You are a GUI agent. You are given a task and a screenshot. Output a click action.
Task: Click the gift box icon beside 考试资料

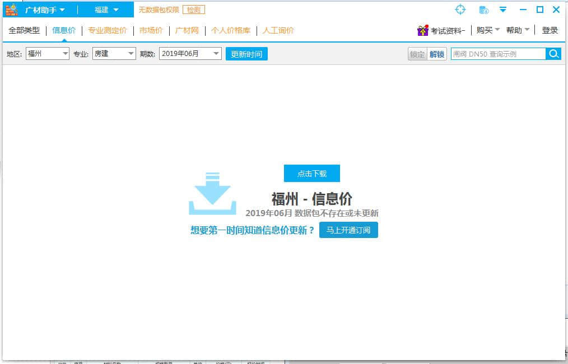tap(422, 30)
